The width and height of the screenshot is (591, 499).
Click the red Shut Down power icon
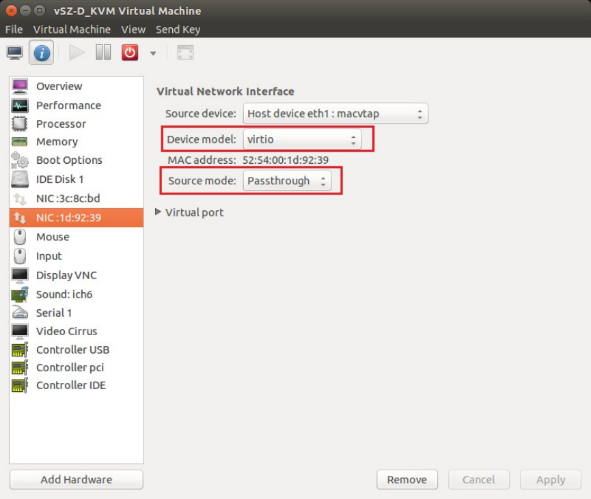(130, 53)
